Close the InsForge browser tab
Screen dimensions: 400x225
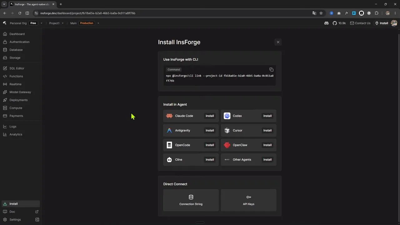coord(53,4)
